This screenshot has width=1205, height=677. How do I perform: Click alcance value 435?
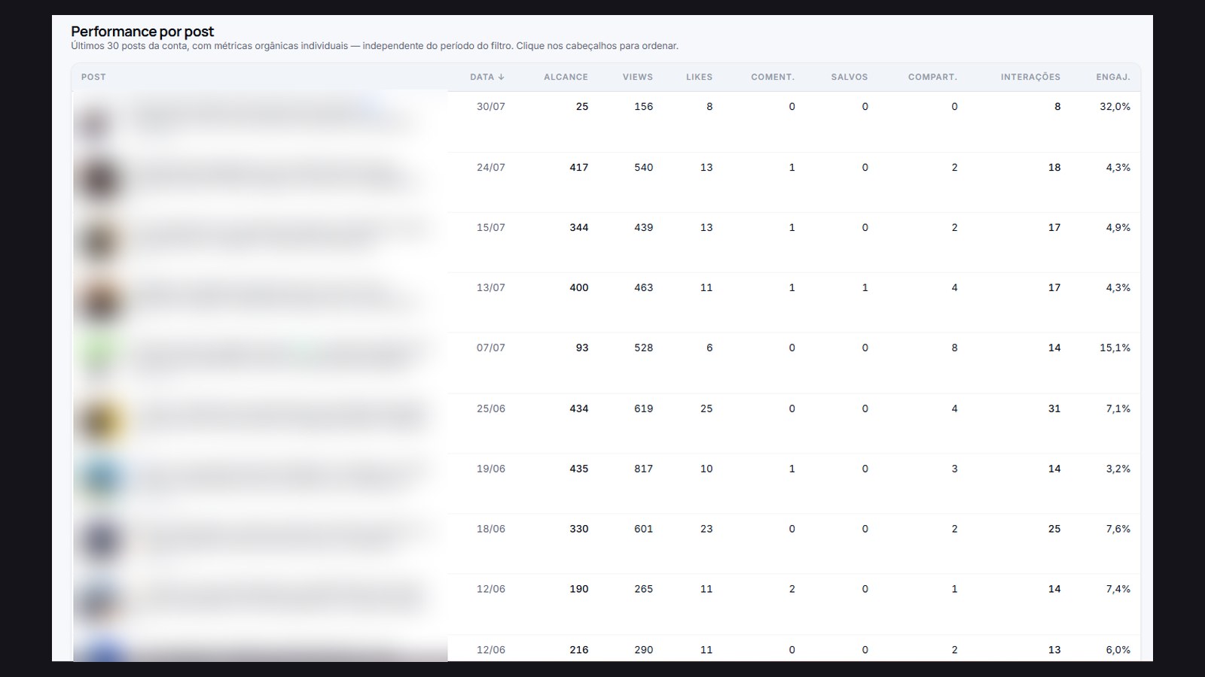tap(579, 469)
